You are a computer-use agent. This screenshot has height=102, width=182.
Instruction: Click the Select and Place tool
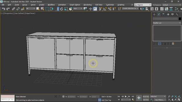click(x=71, y=9)
